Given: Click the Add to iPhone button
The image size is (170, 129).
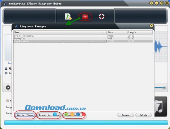Looking at the screenshot, I should [x=25, y=115].
